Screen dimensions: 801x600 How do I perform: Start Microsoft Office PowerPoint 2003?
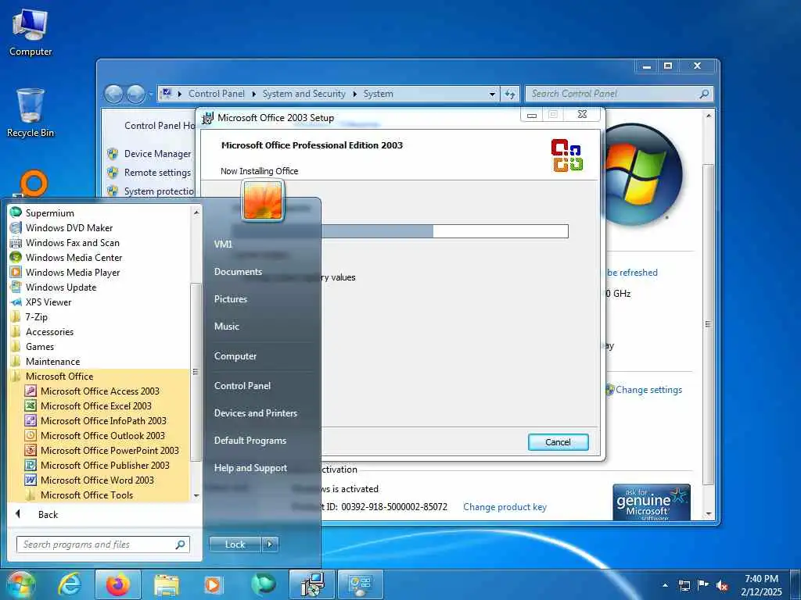point(110,450)
